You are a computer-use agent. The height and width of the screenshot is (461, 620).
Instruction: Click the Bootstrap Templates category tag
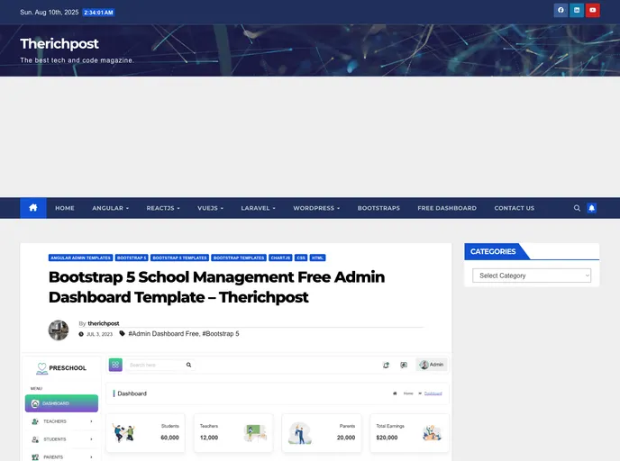(239, 258)
